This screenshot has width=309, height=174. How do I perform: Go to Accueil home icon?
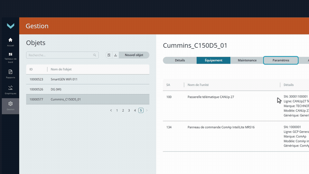tap(10, 42)
